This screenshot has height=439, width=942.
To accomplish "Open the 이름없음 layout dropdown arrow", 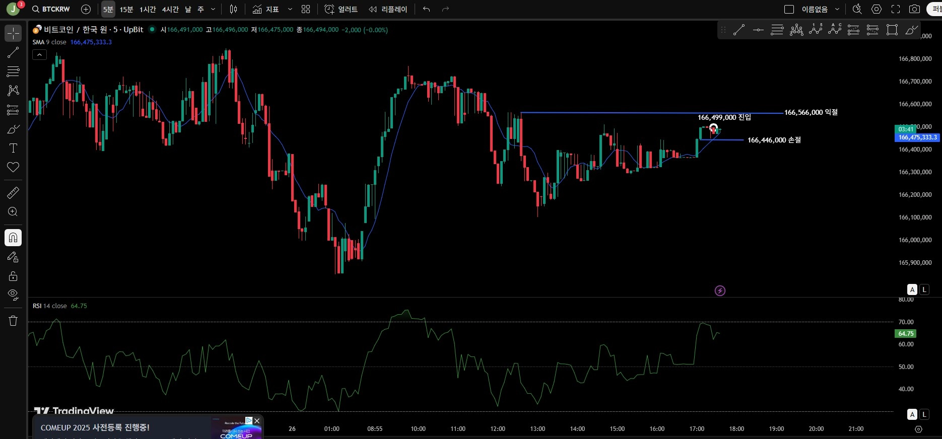I will point(837,9).
